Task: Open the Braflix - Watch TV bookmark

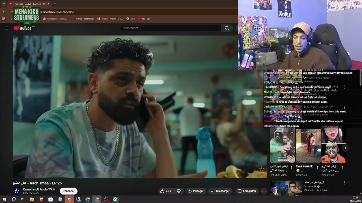Action: click(110, 19)
